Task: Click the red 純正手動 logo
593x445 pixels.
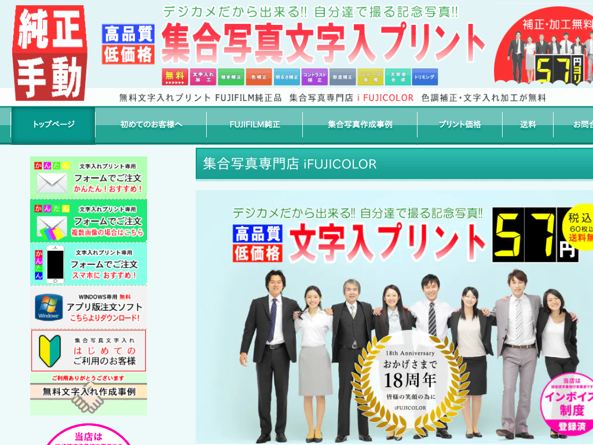Action: point(50,53)
